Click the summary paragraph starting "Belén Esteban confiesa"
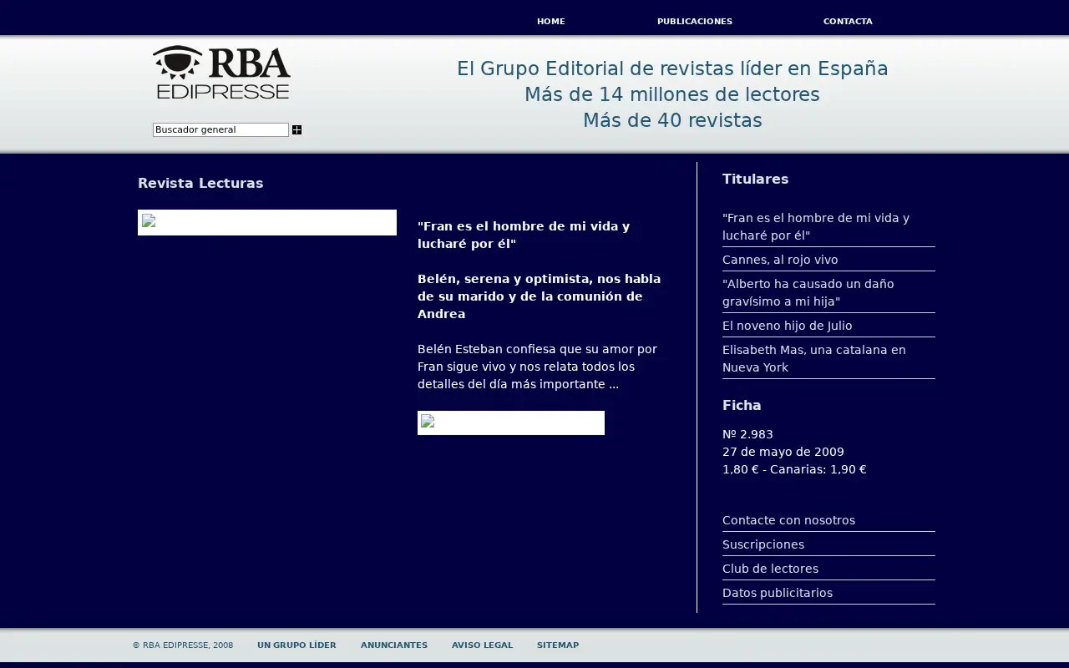Image resolution: width=1069 pixels, height=668 pixels. pos(537,367)
